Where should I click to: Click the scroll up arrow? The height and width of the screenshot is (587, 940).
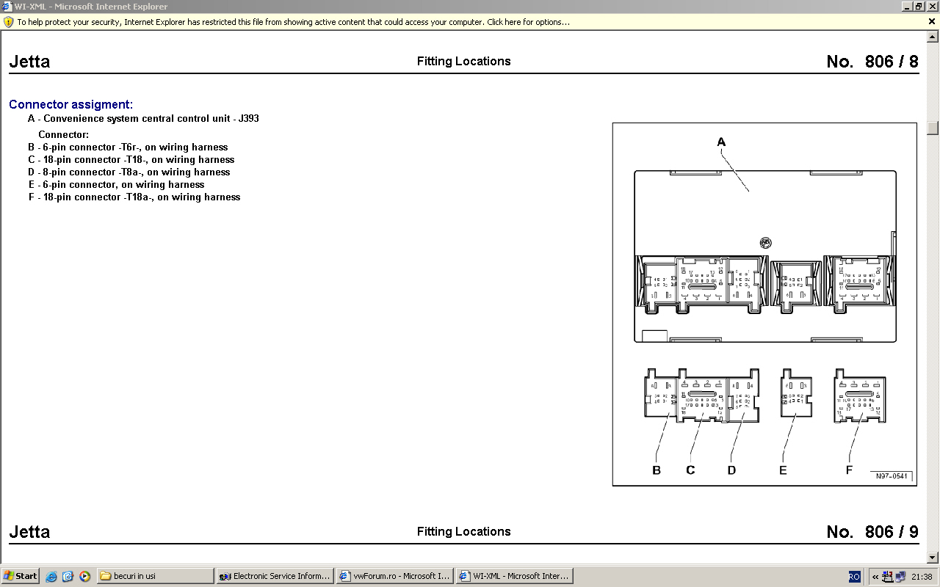pyautogui.click(x=933, y=37)
